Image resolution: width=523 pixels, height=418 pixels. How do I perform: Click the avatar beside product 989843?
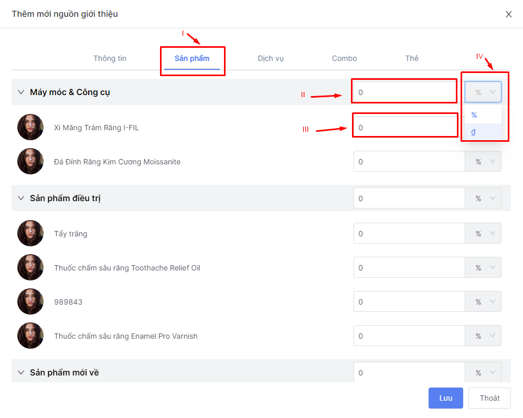tap(30, 301)
